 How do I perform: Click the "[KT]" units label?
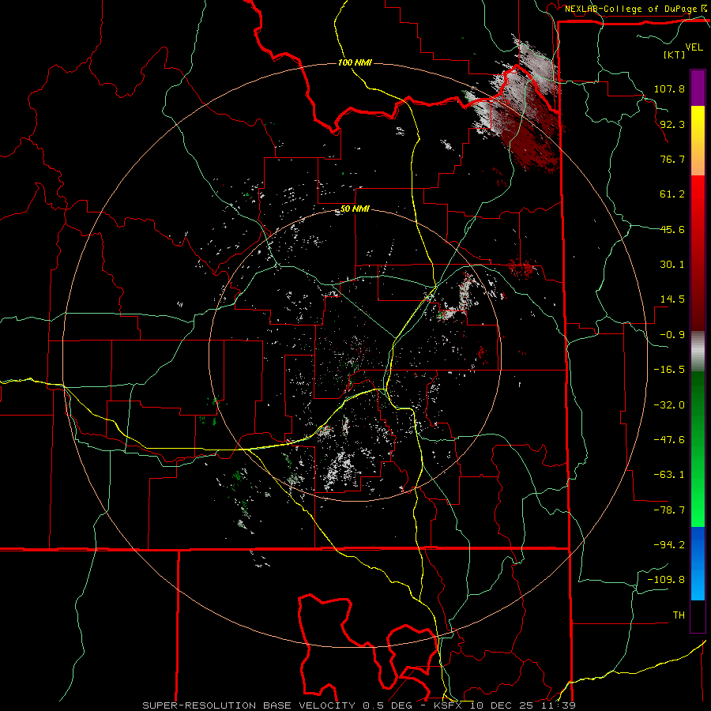pos(675,55)
